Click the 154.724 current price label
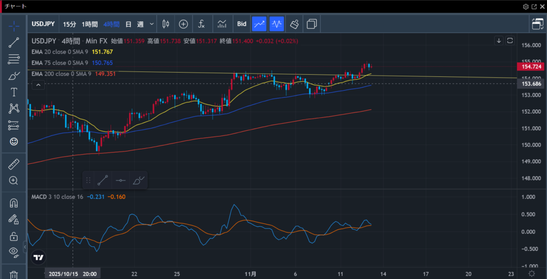 pyautogui.click(x=531, y=67)
